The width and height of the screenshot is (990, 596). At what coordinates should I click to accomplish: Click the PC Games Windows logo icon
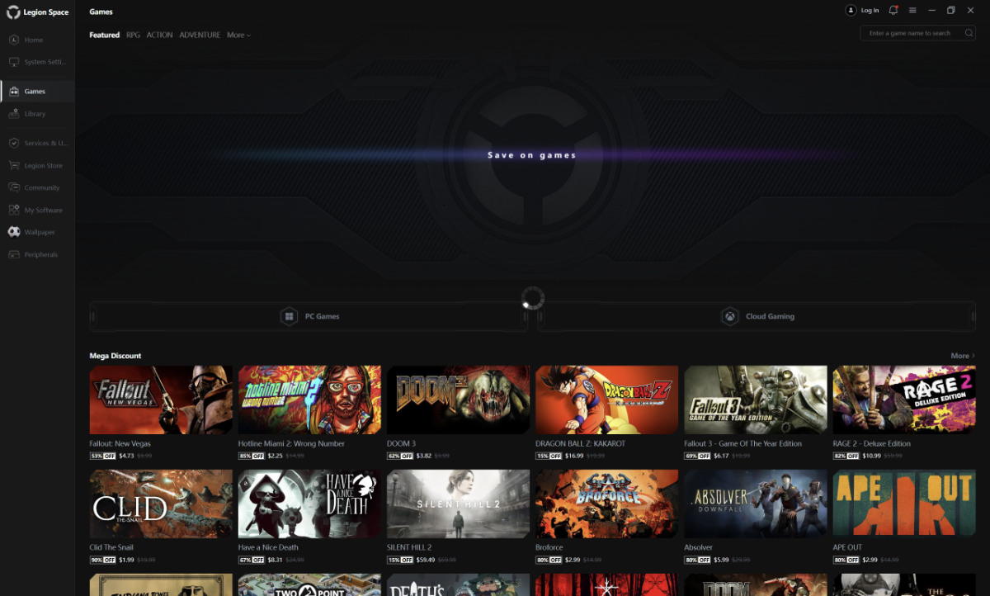pos(289,316)
